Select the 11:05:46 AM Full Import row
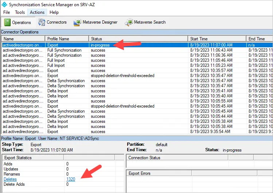This screenshot has height=193, width=273. point(137,60)
